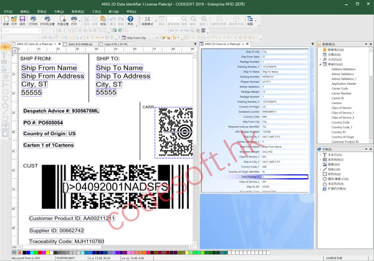Expand the formula (fx) tree node

(x=320, y=59)
